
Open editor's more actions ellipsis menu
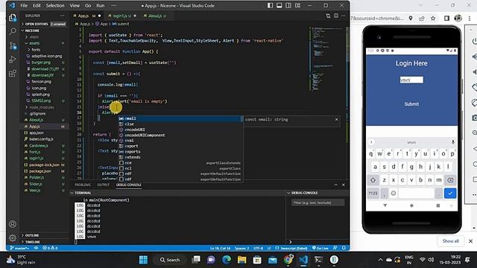tap(344, 16)
